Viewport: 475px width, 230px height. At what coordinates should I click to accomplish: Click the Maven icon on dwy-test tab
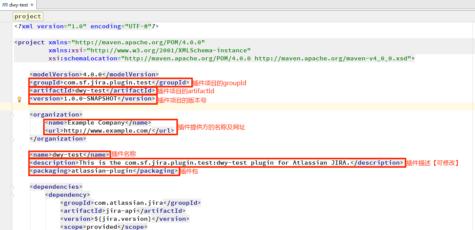point(5,5)
